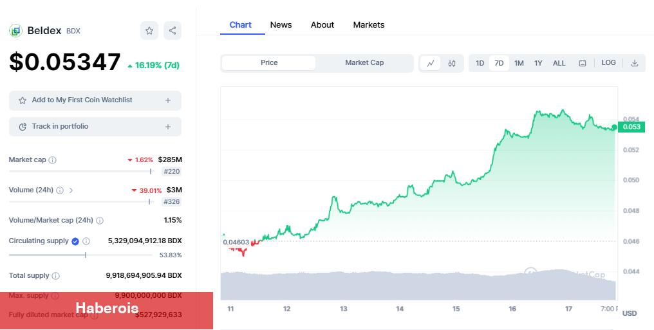
Task: Open the share options icon
Action: pos(173,30)
